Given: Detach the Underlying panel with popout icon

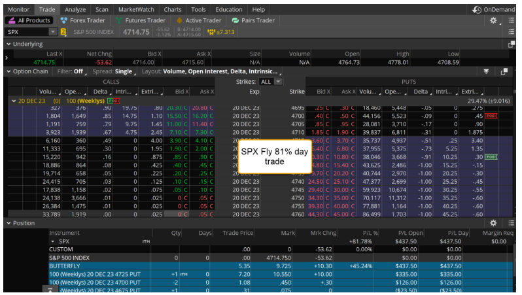Looking at the screenshot, I should click(x=512, y=44).
